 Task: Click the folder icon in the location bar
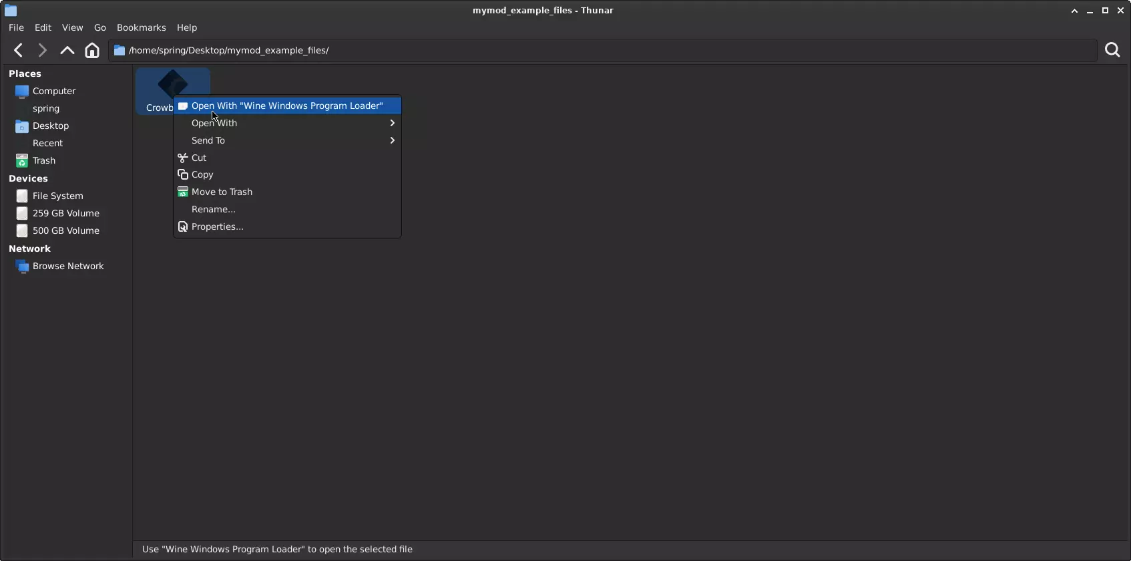coord(120,50)
